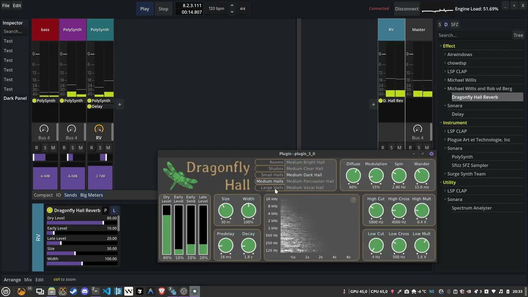Click the plugin browser Search field
Image resolution: width=528 pixels, height=297 pixels.
pyautogui.click(x=474, y=35)
